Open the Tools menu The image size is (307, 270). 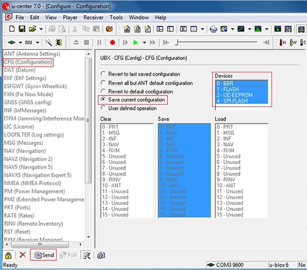(x=116, y=17)
